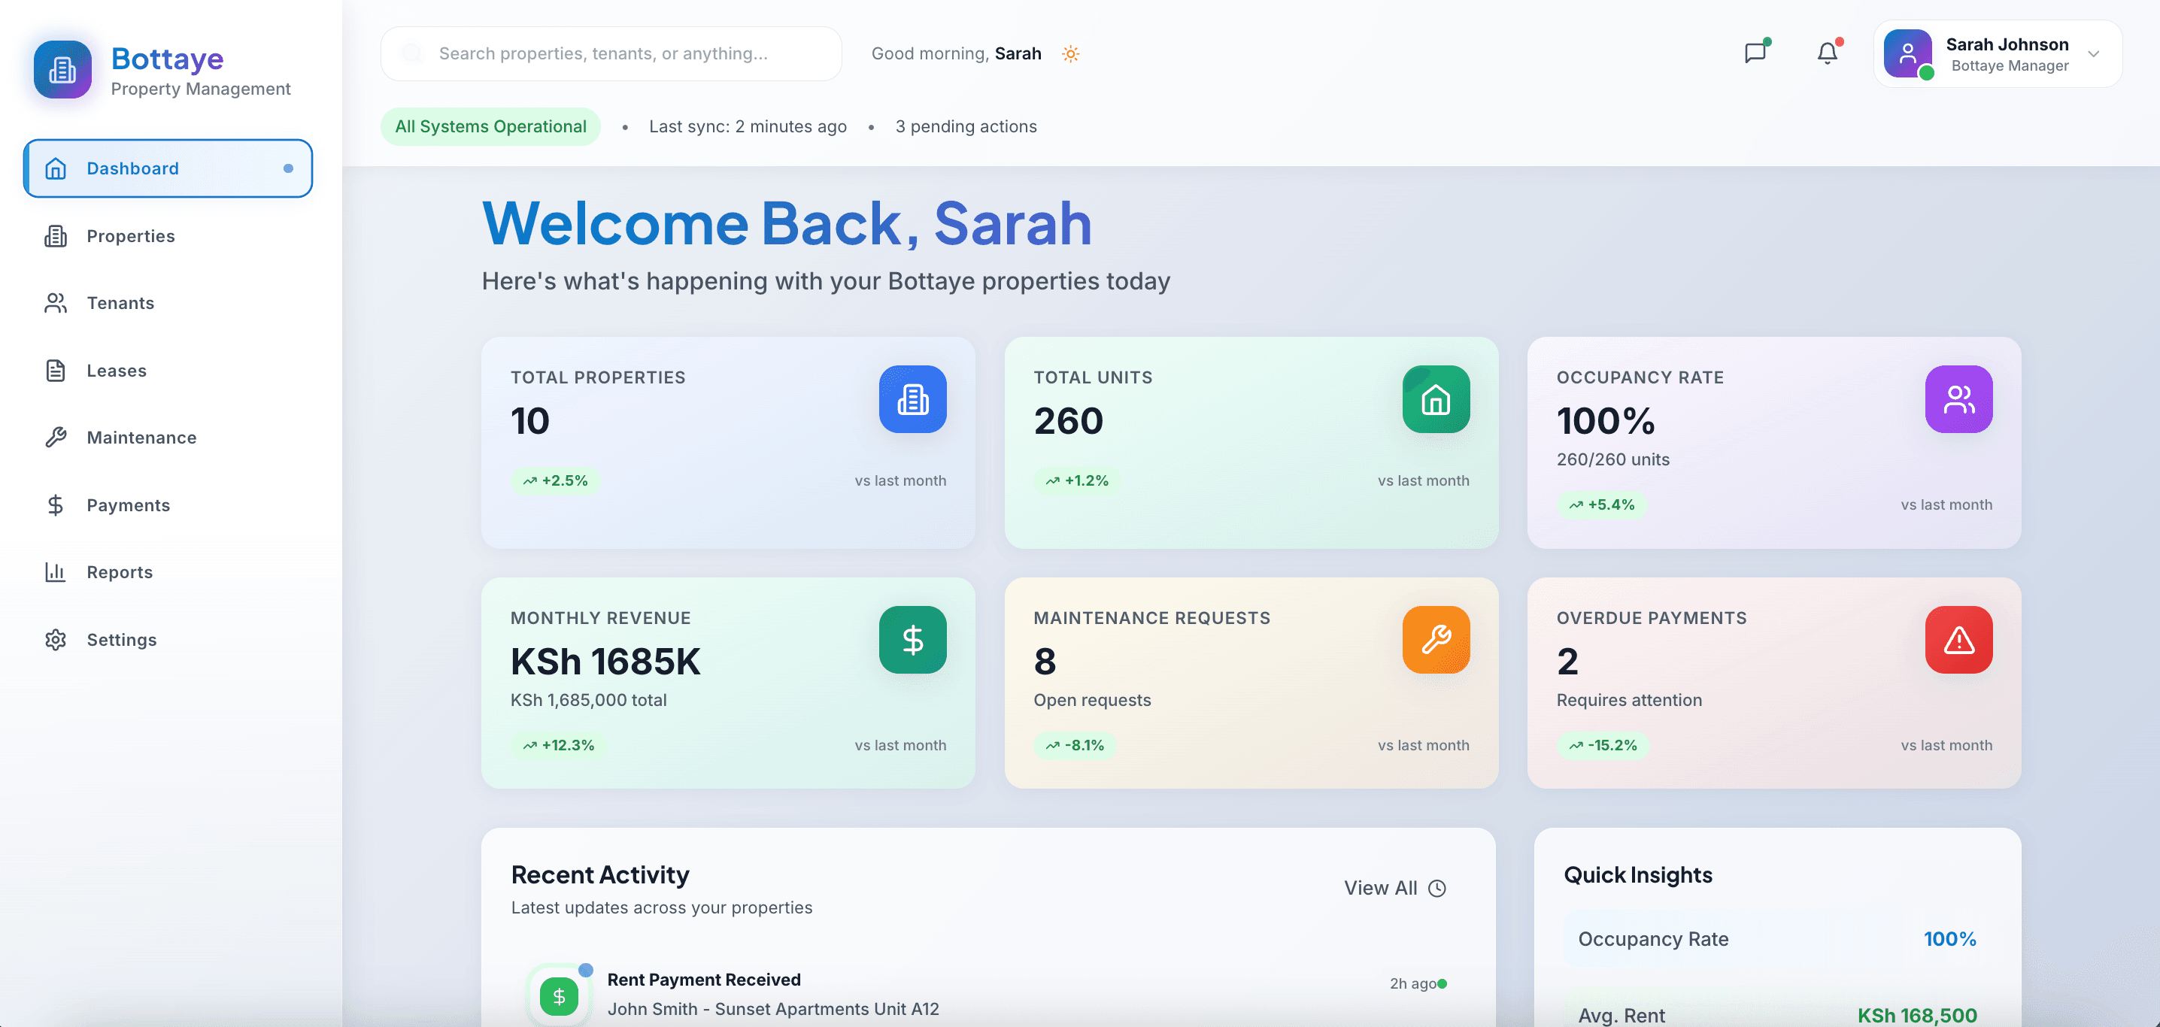
Task: Click the wrench icon on Maintenance Requests card
Action: [x=1436, y=640]
